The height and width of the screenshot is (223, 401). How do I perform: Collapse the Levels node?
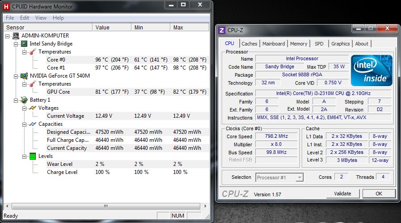tap(24, 157)
